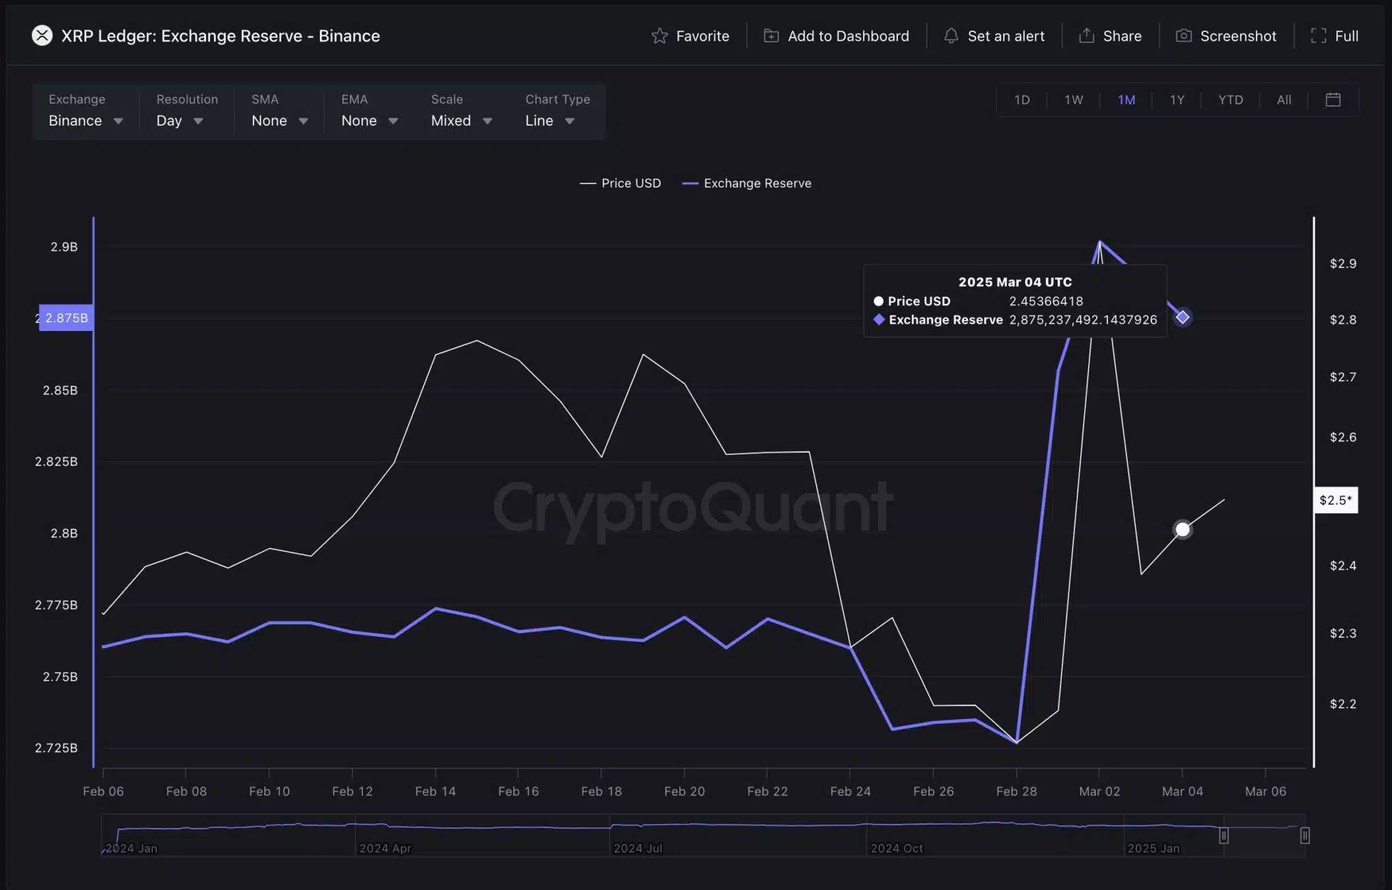
Task: Click the Feb 28 x-axis label
Action: click(x=1016, y=791)
